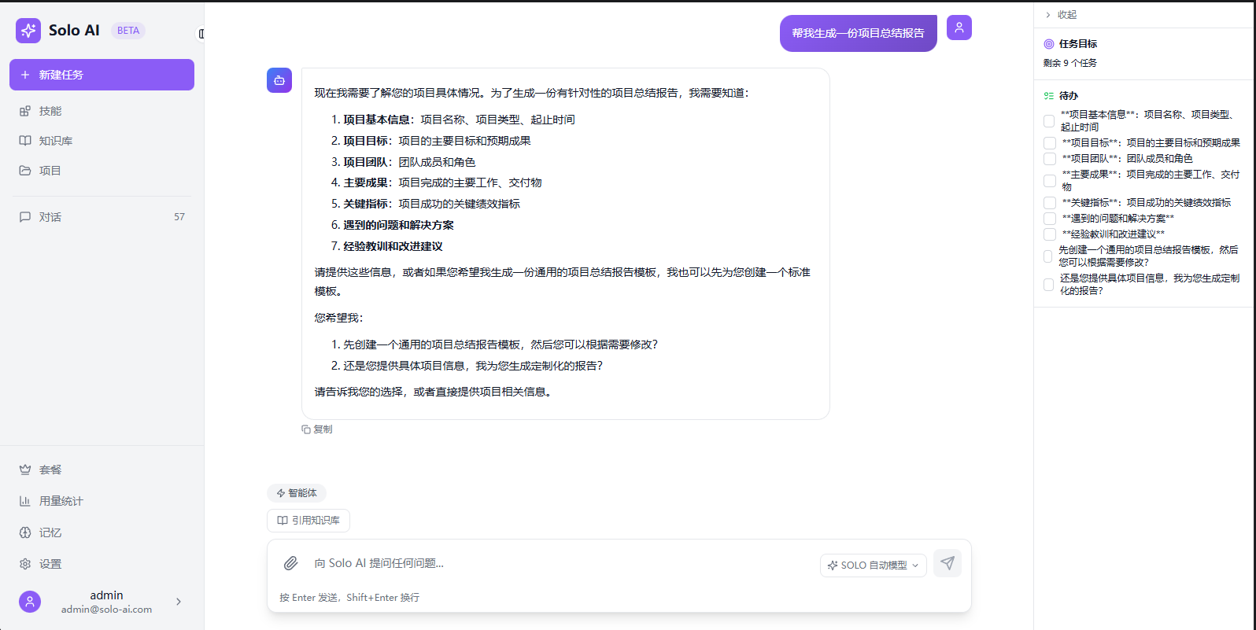The width and height of the screenshot is (1256, 630).
Task: Check the 经验教训和改进建议 todo checkbox
Action: (1049, 234)
